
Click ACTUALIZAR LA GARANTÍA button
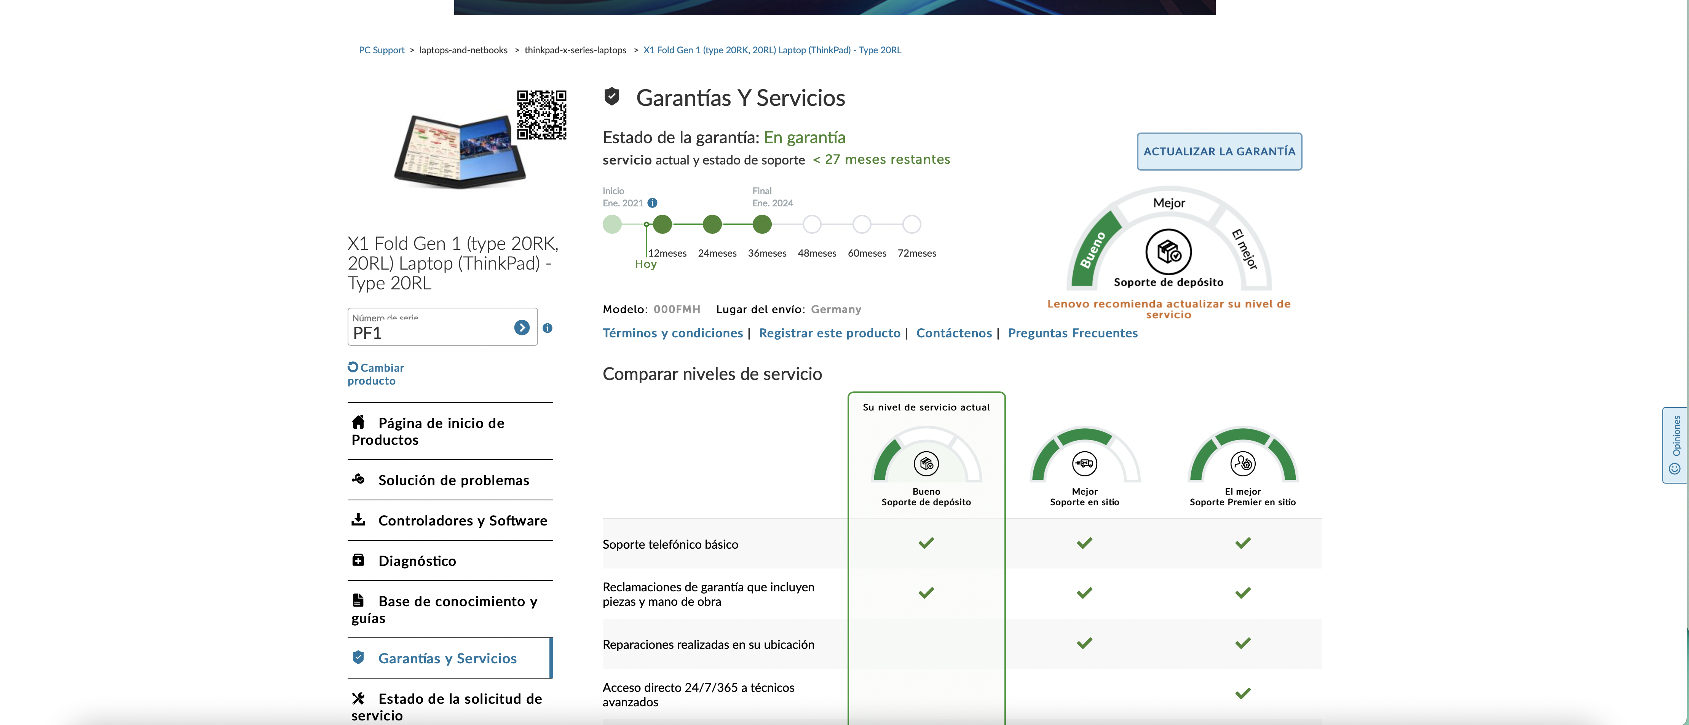(1219, 152)
